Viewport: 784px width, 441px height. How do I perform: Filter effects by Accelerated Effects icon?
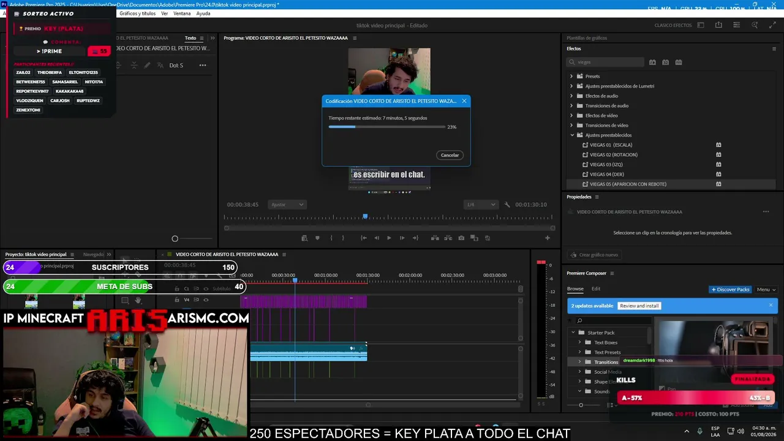[652, 62]
